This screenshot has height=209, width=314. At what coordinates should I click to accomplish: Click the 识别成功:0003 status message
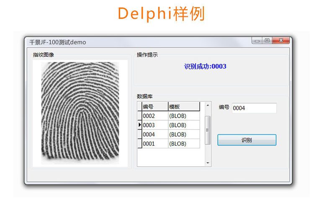click(205, 66)
